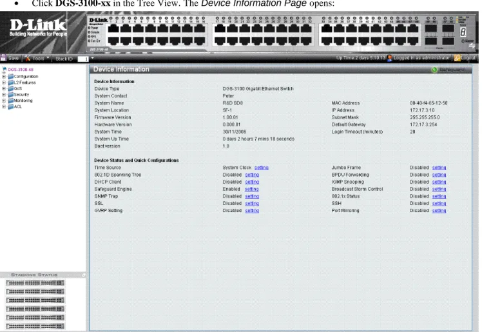The width and height of the screenshot is (482, 332).
Task: Click the QoS folder icon
Action: (x=11, y=88)
